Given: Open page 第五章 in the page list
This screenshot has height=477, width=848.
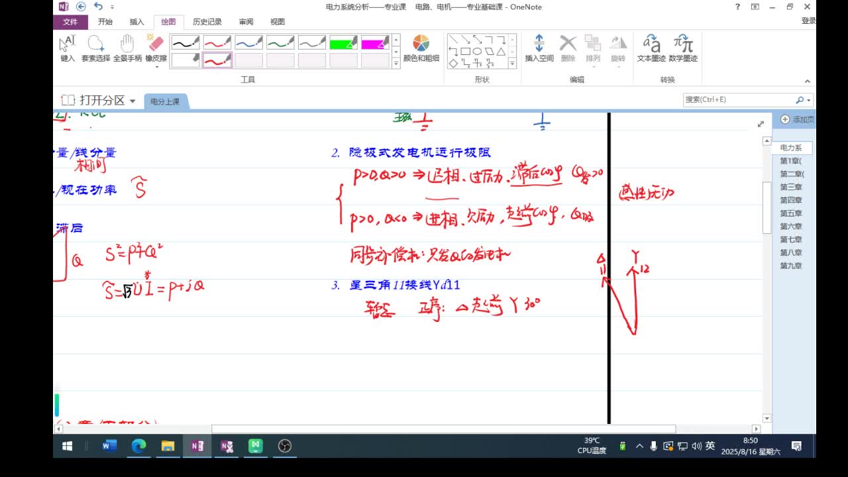Looking at the screenshot, I should 791,213.
